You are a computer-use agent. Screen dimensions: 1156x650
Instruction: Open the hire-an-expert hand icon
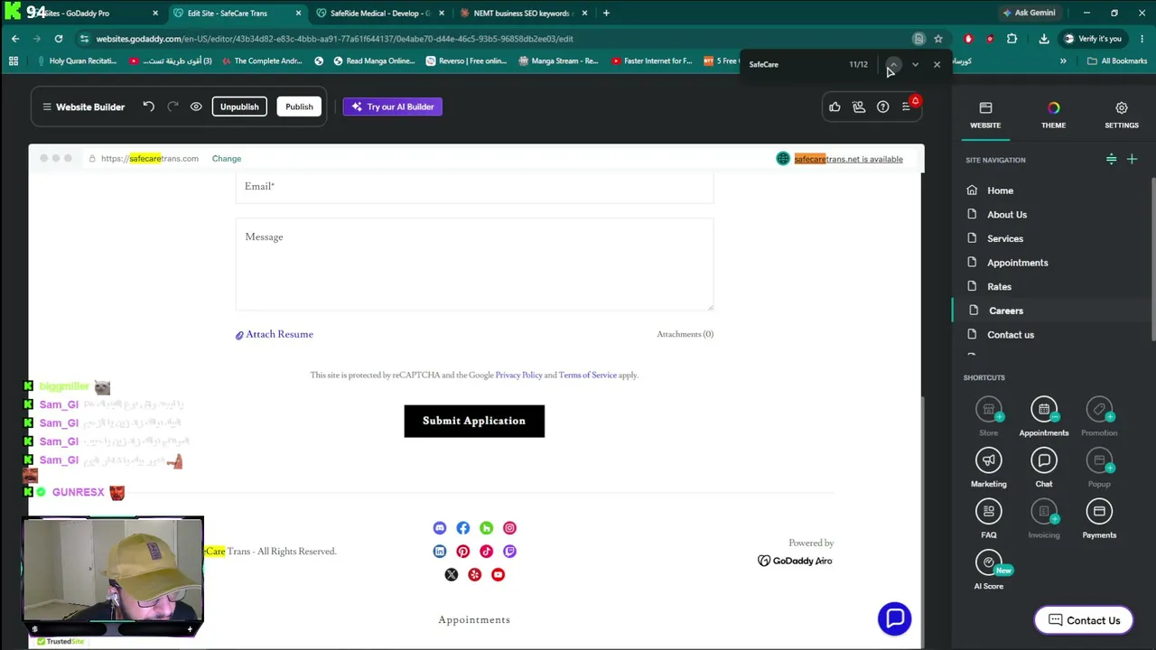click(859, 107)
